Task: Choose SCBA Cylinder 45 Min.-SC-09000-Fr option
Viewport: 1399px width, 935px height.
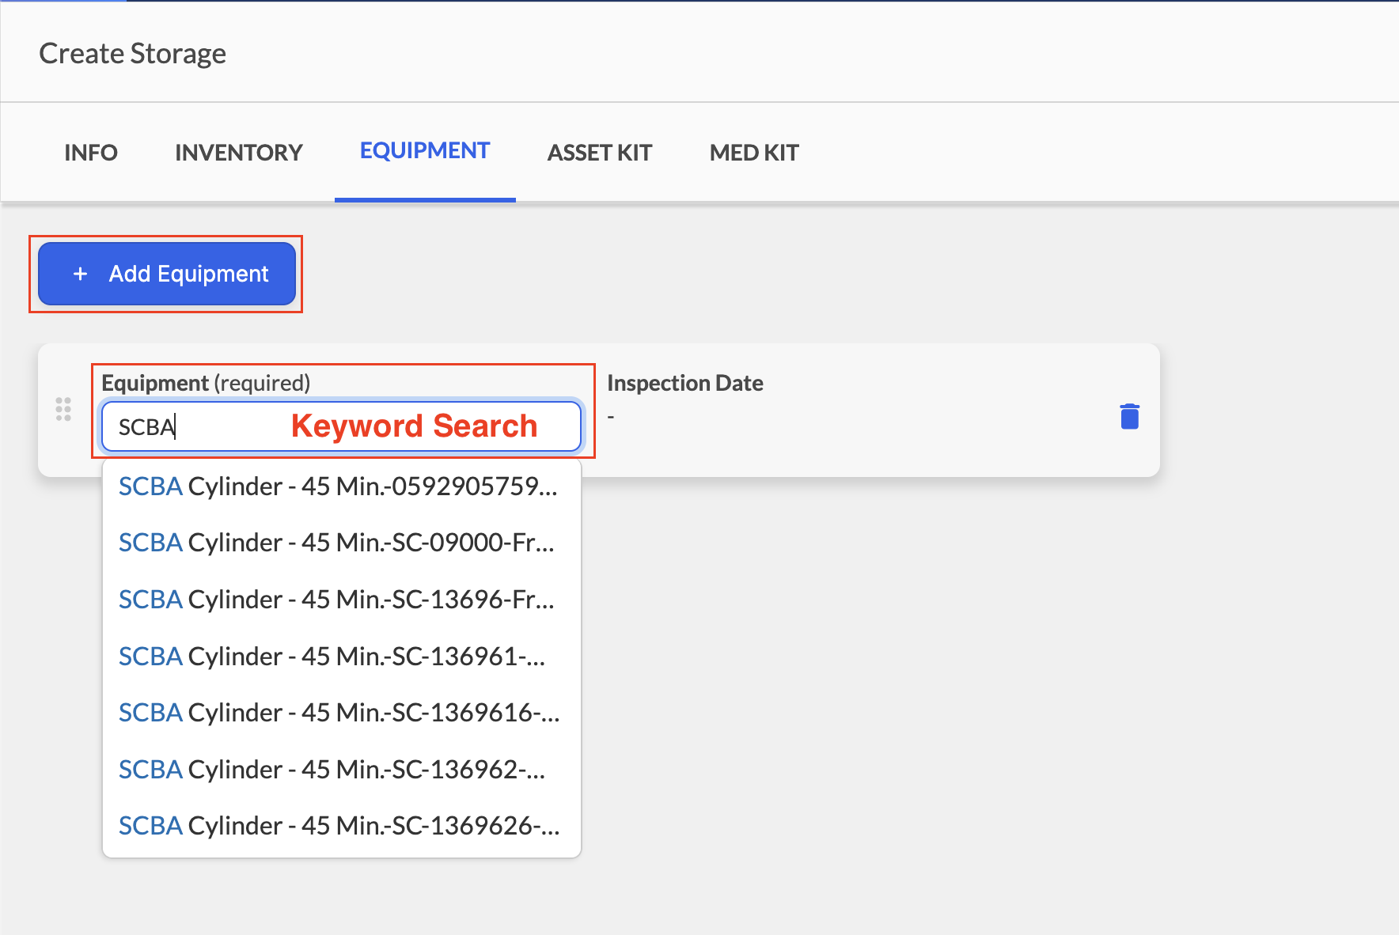Action: pyautogui.click(x=342, y=543)
